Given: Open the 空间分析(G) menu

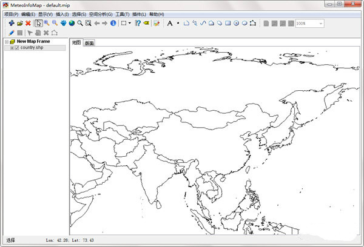Looking at the screenshot, I should tap(101, 13).
